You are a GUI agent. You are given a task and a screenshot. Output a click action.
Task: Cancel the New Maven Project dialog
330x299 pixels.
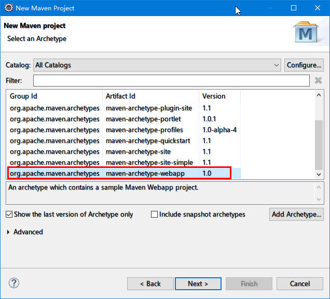(x=300, y=283)
